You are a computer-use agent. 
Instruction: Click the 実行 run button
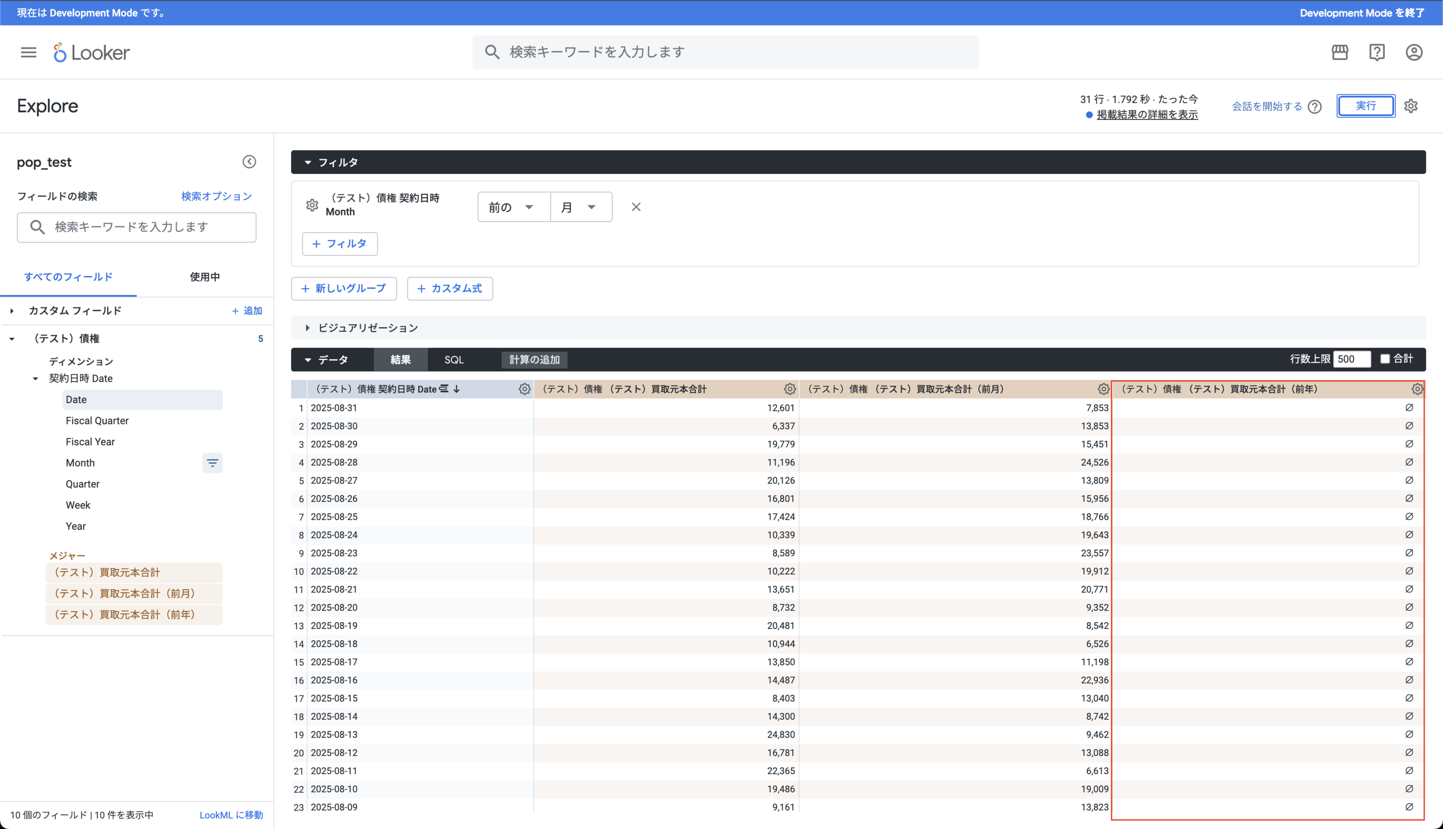pos(1365,106)
